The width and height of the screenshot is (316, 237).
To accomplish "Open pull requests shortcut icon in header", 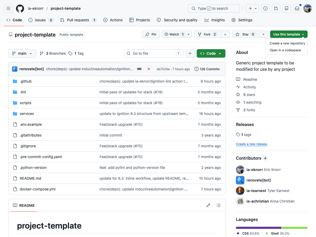I will coord(276,8).
